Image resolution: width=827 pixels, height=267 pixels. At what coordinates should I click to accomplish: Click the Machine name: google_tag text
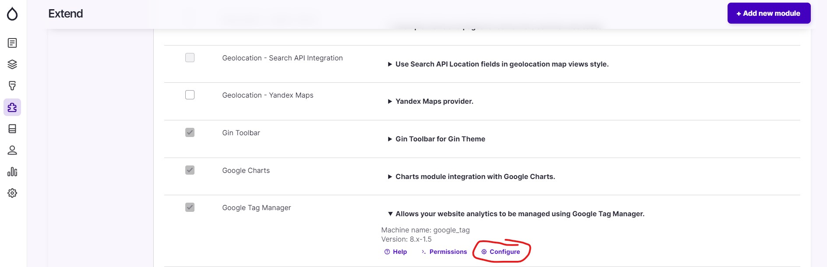point(425,230)
